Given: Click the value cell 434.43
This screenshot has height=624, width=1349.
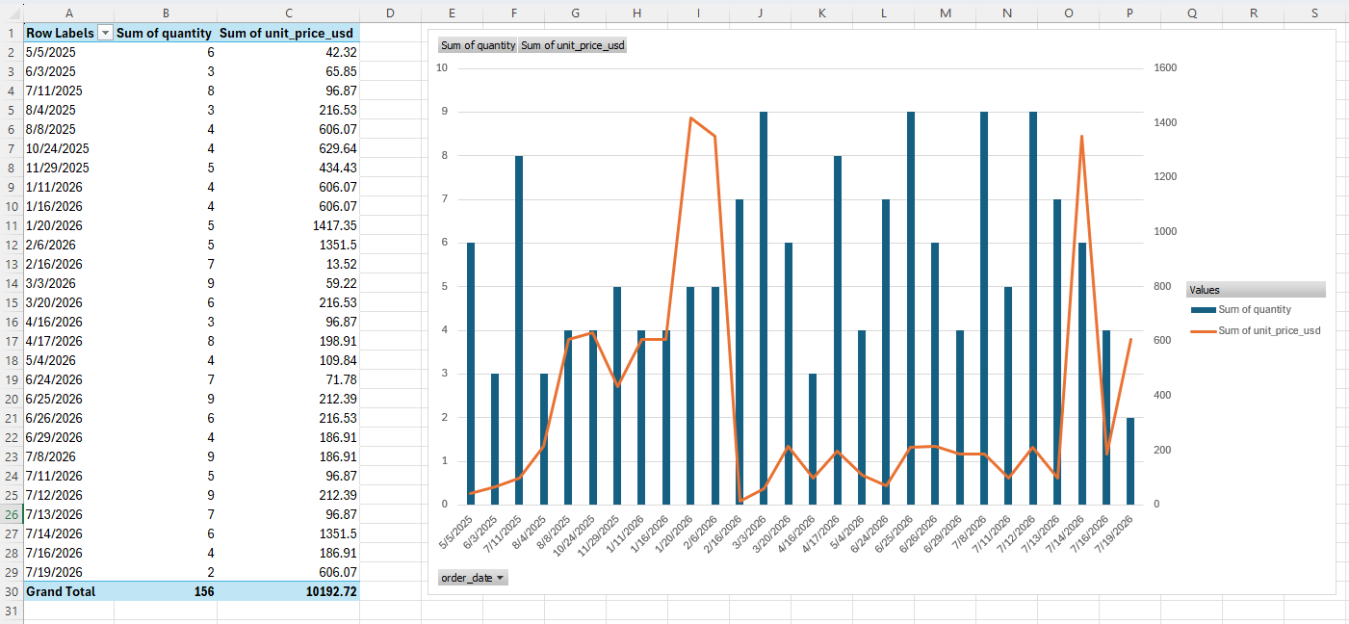Looking at the screenshot, I should coord(289,168).
